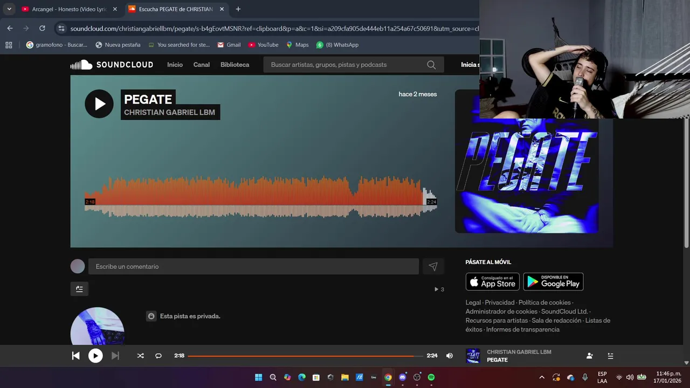
Task: Open Spotify from the taskbar
Action: pyautogui.click(x=431, y=377)
